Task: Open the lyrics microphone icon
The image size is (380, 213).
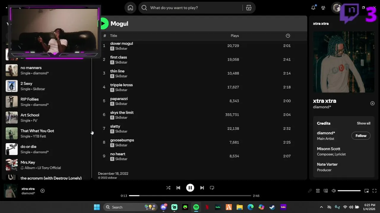Action: point(310,191)
